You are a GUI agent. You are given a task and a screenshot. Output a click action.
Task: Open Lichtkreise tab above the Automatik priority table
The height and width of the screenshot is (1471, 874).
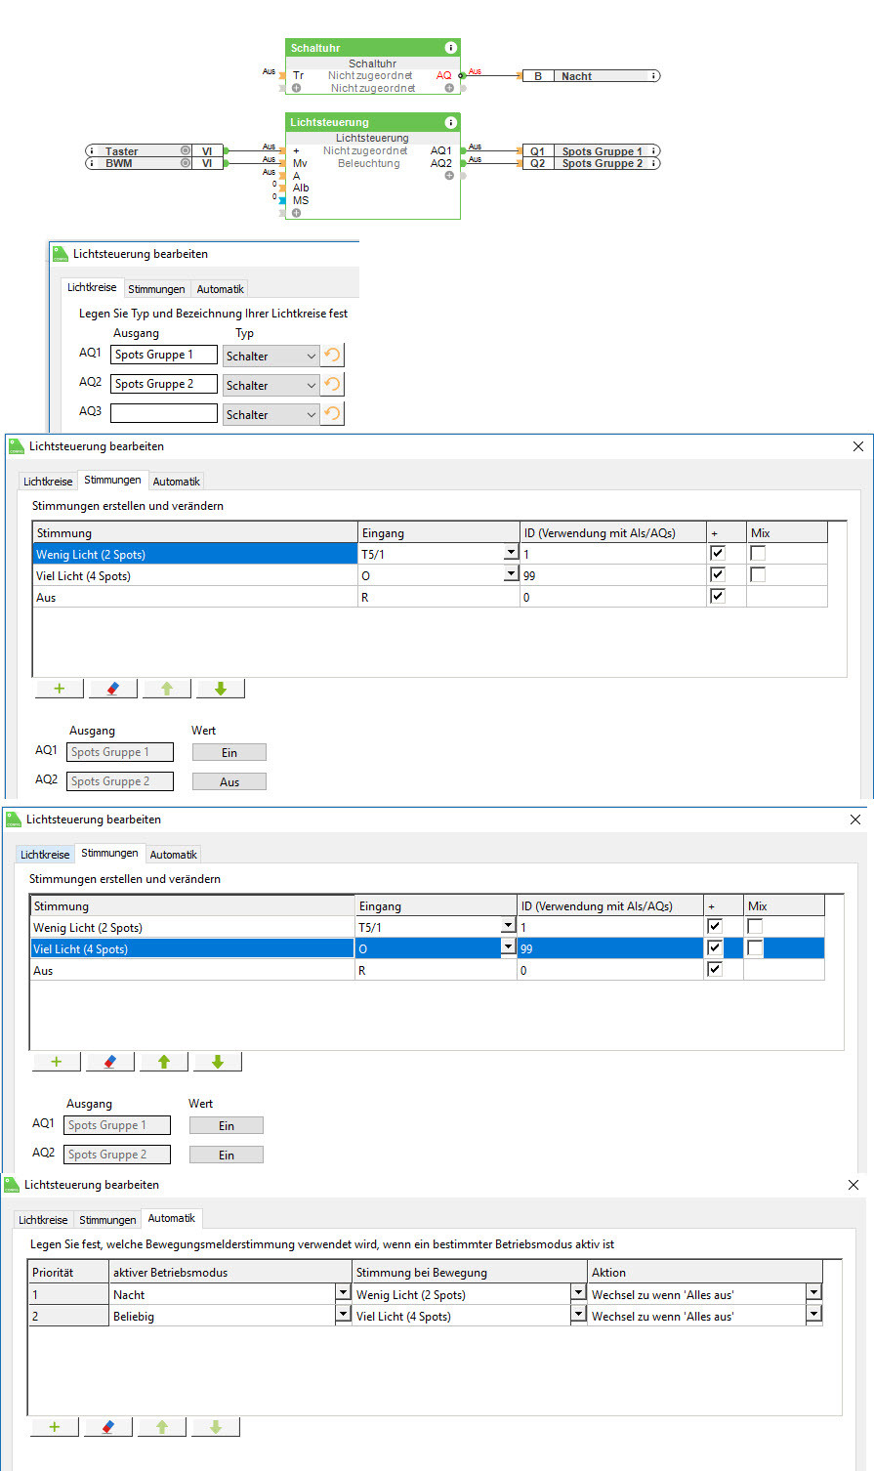click(43, 1220)
